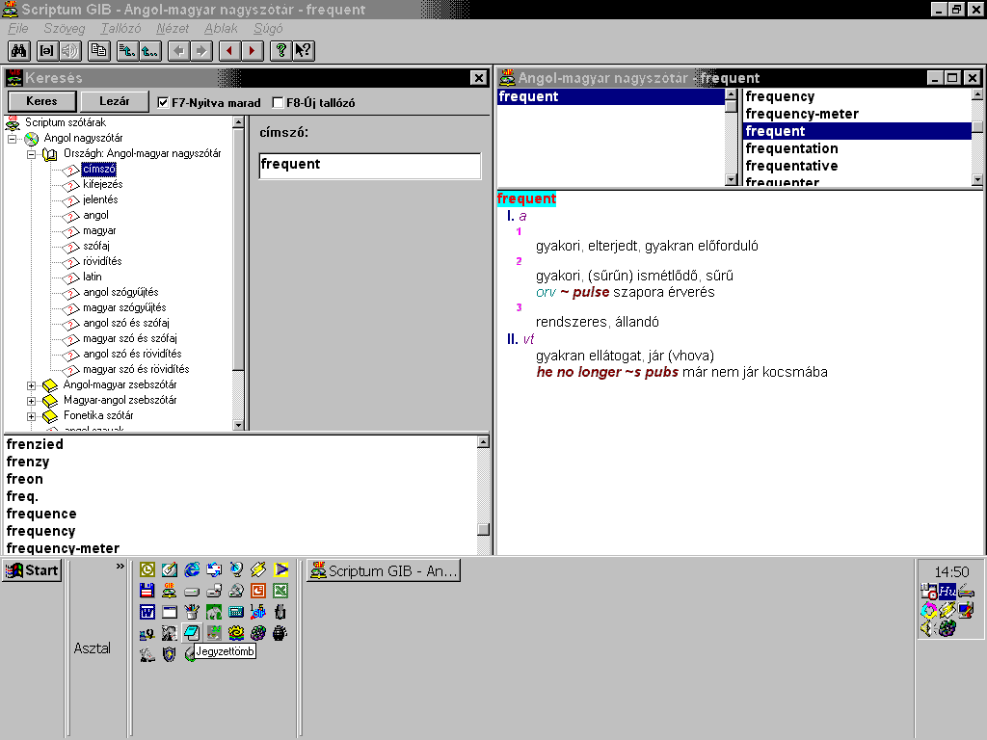Click the context help arrow-question icon
987x740 pixels.
pyautogui.click(x=303, y=51)
